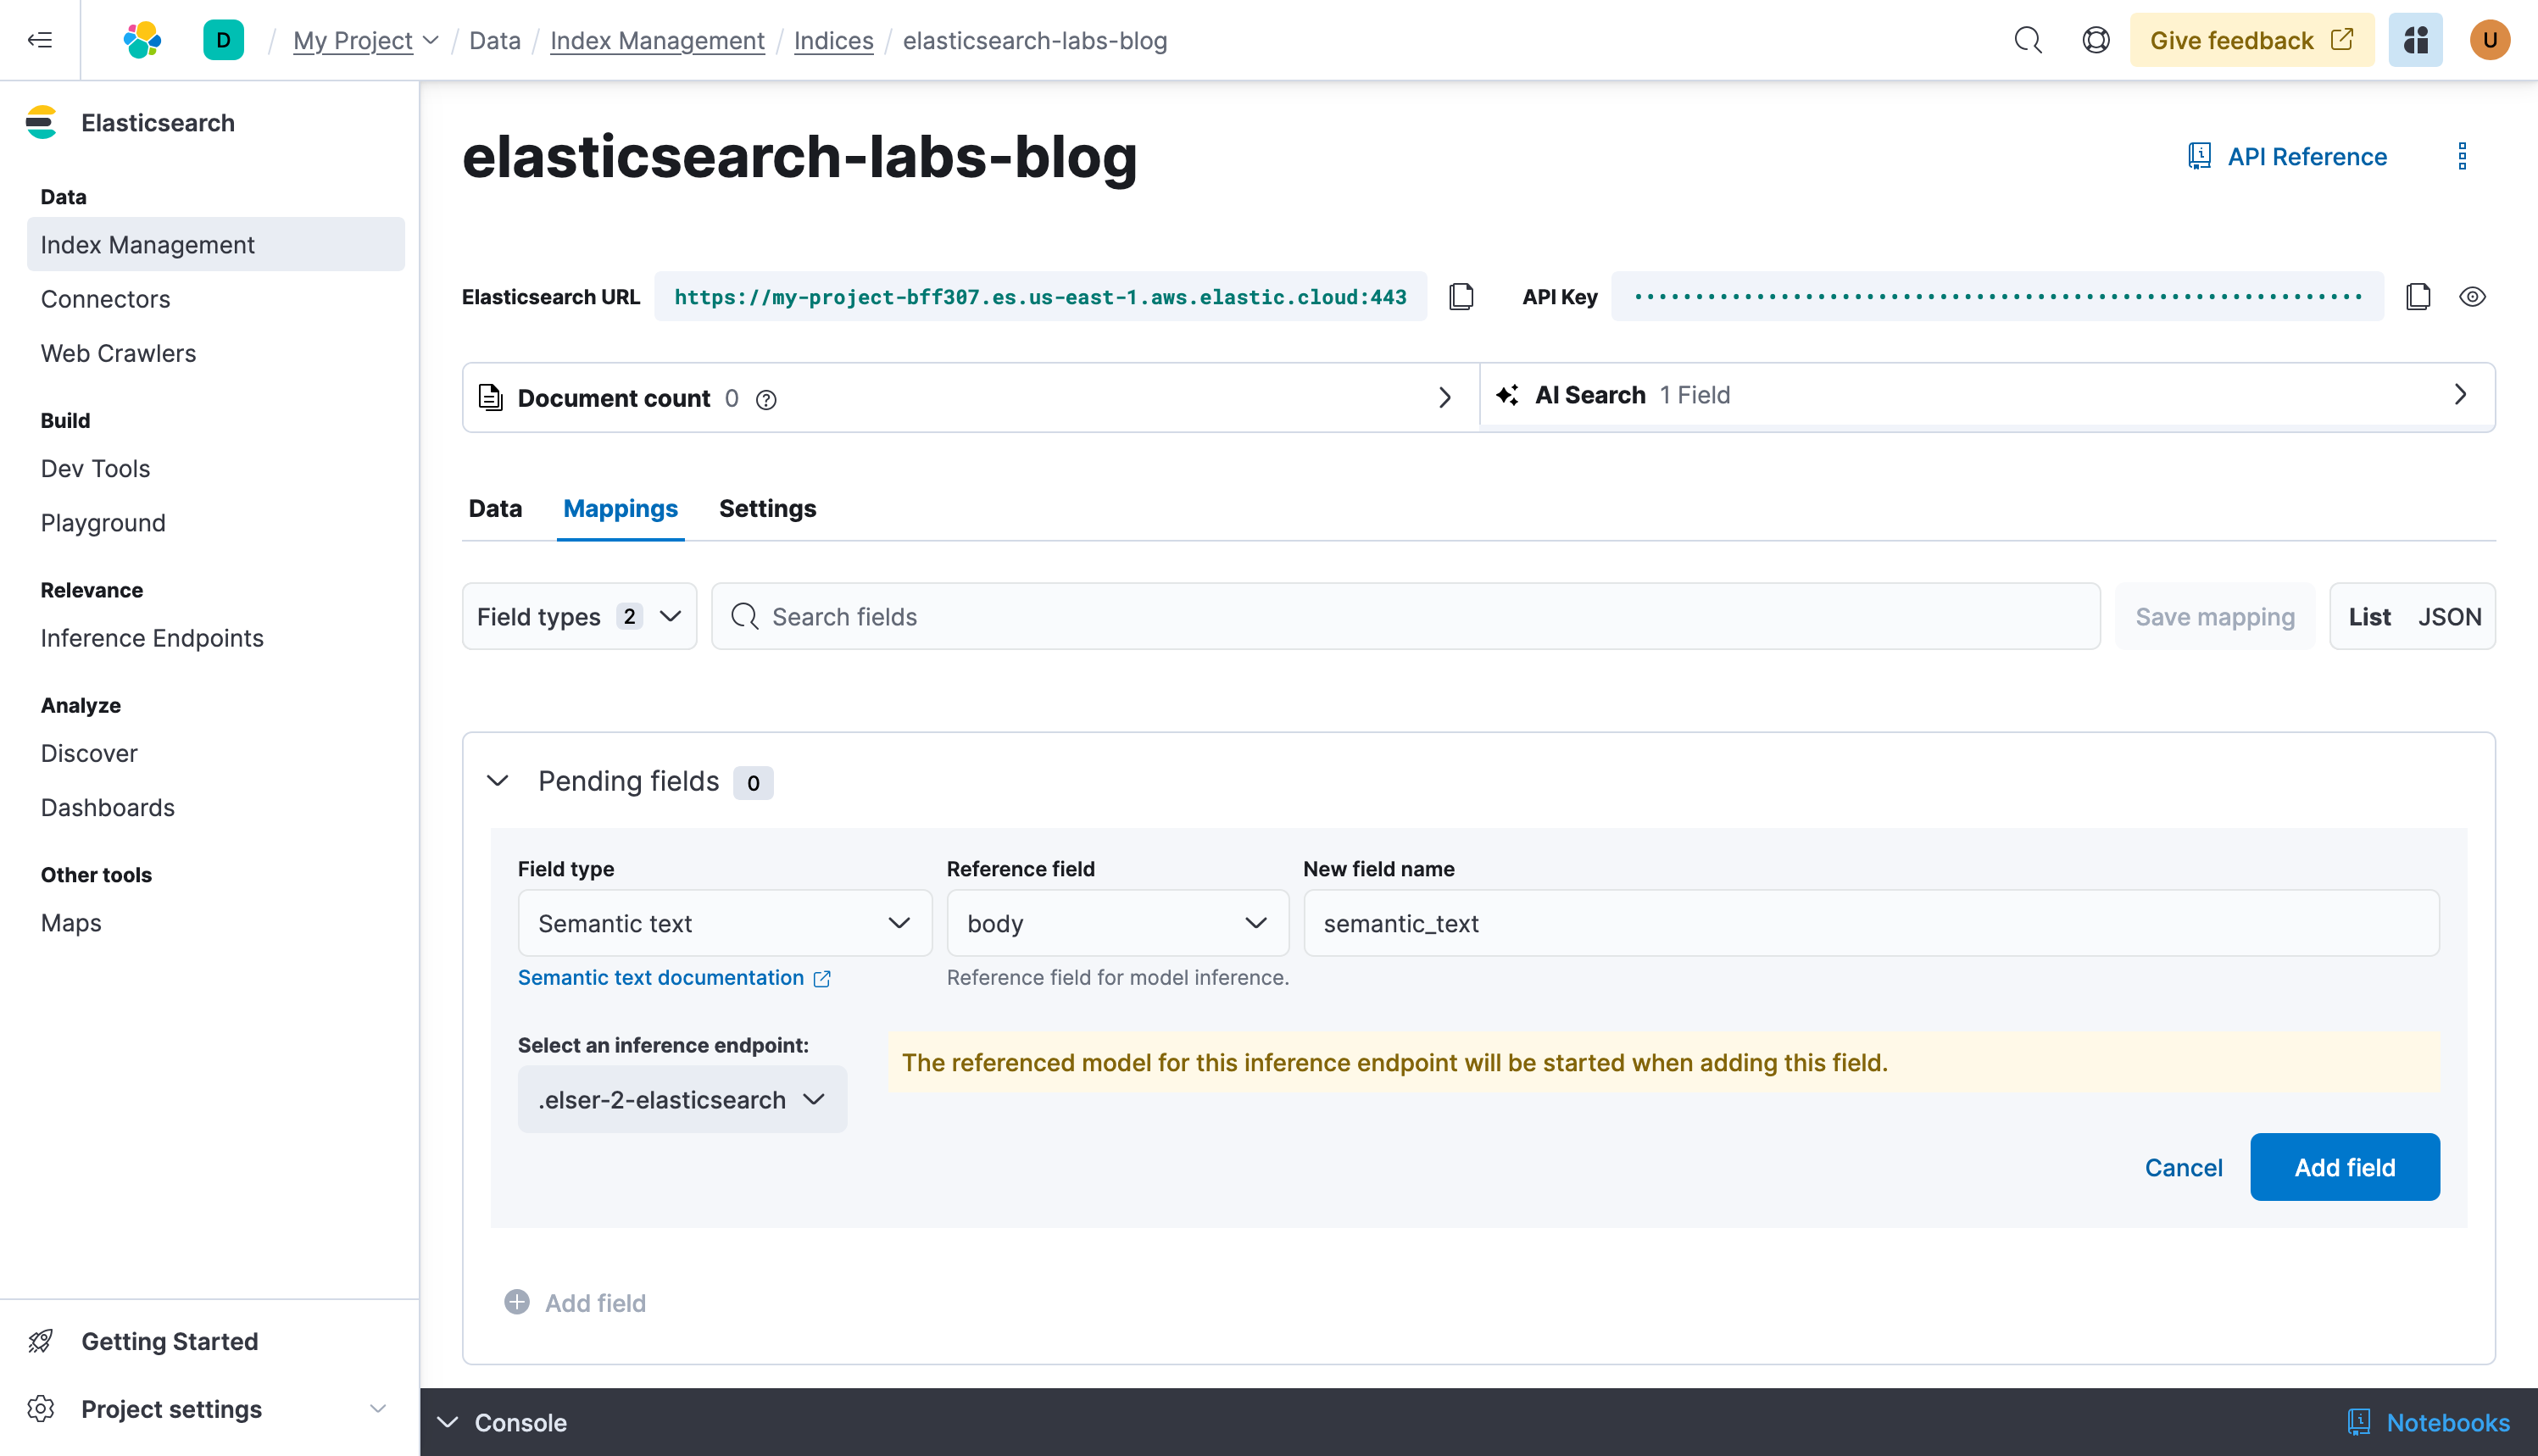Click the Cancel button
This screenshot has width=2538, height=1456.
pos(2185,1166)
